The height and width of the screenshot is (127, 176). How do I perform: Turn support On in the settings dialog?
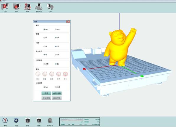coord(44,38)
